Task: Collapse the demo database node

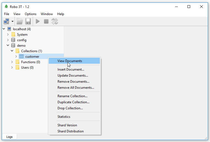Action: pos(8,45)
